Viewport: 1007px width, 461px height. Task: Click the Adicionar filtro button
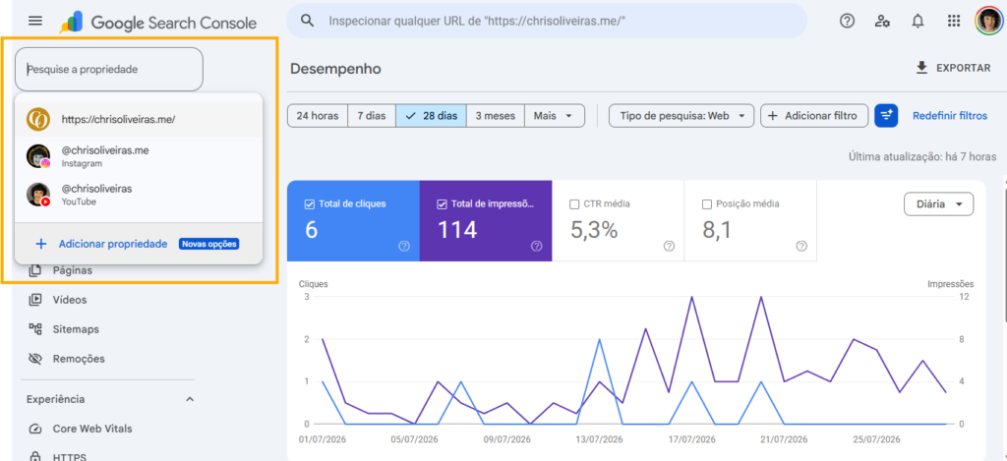(x=813, y=116)
